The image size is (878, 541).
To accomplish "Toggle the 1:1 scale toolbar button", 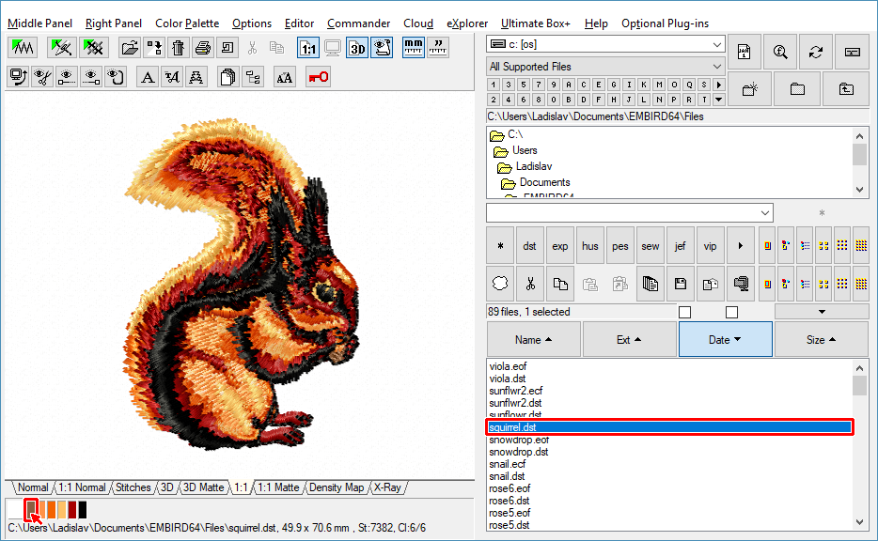I will (x=307, y=48).
